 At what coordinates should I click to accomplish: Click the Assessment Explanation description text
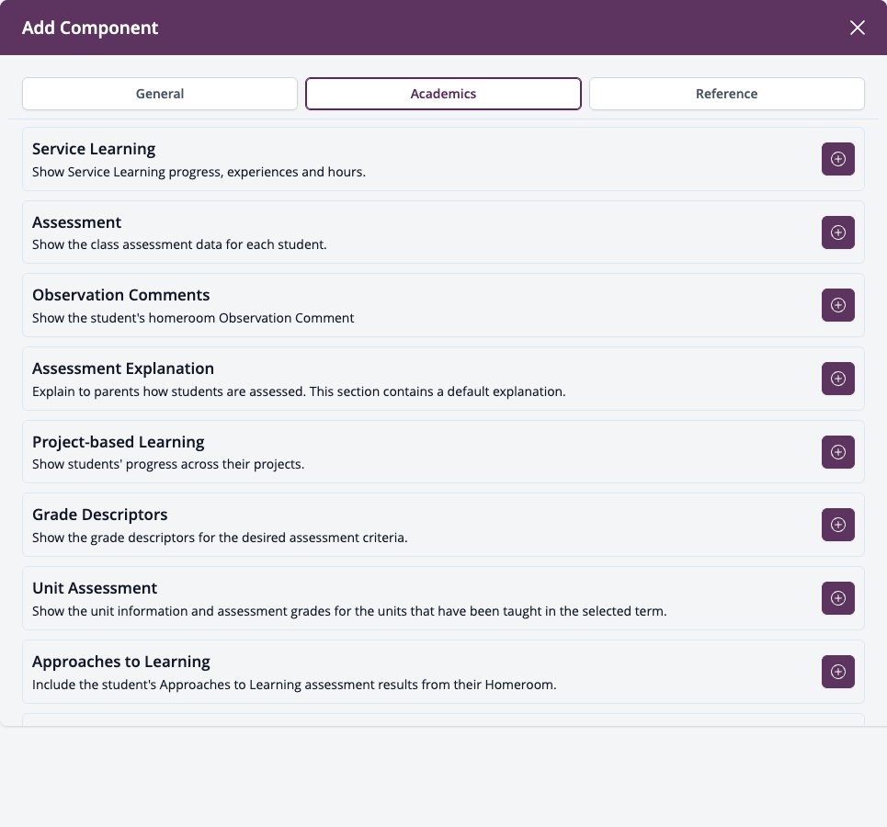(x=299, y=391)
